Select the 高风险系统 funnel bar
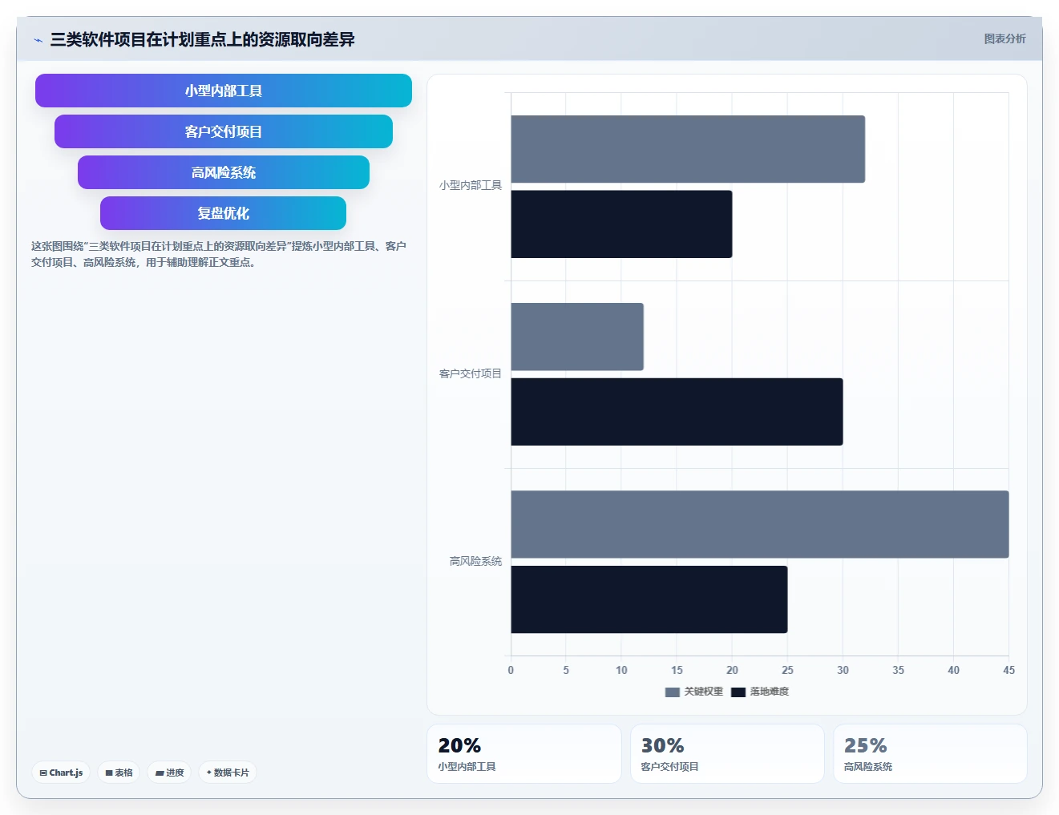1059x815 pixels. coord(224,172)
